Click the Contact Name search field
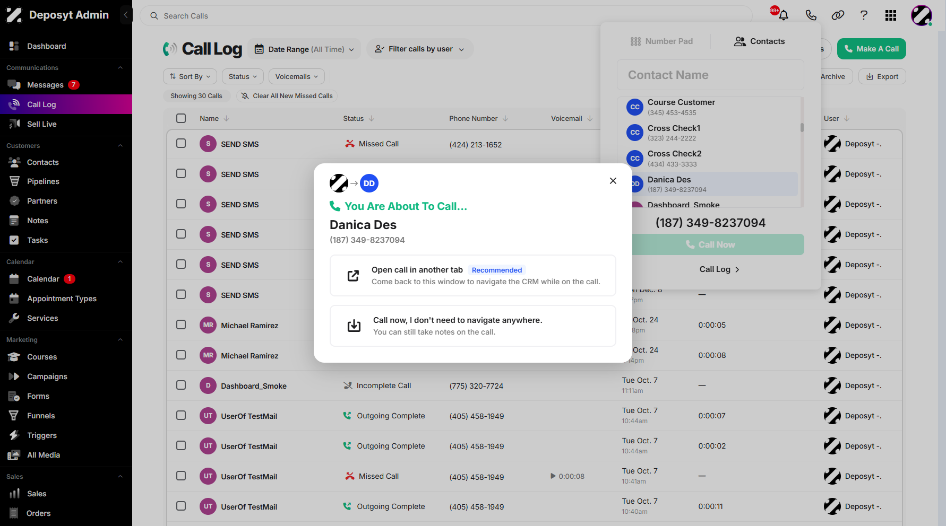Viewport: 946px width, 526px height. pyautogui.click(x=710, y=75)
